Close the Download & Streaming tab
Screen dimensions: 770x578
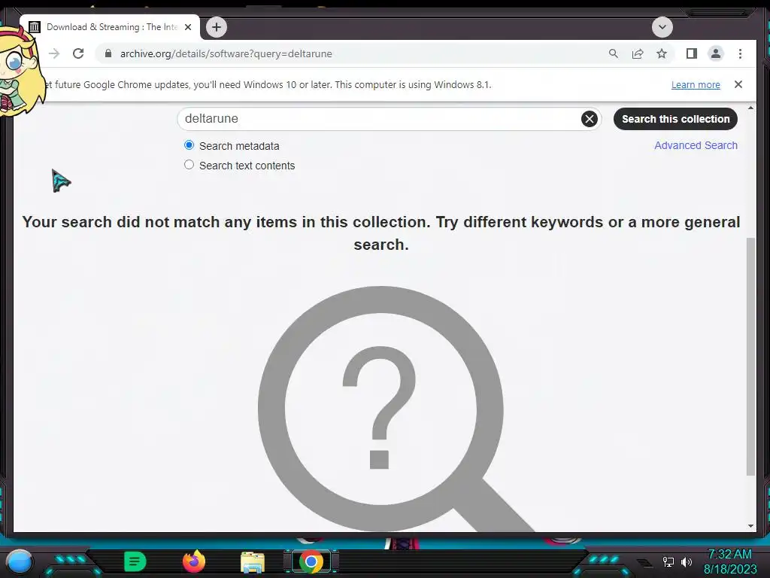[187, 27]
